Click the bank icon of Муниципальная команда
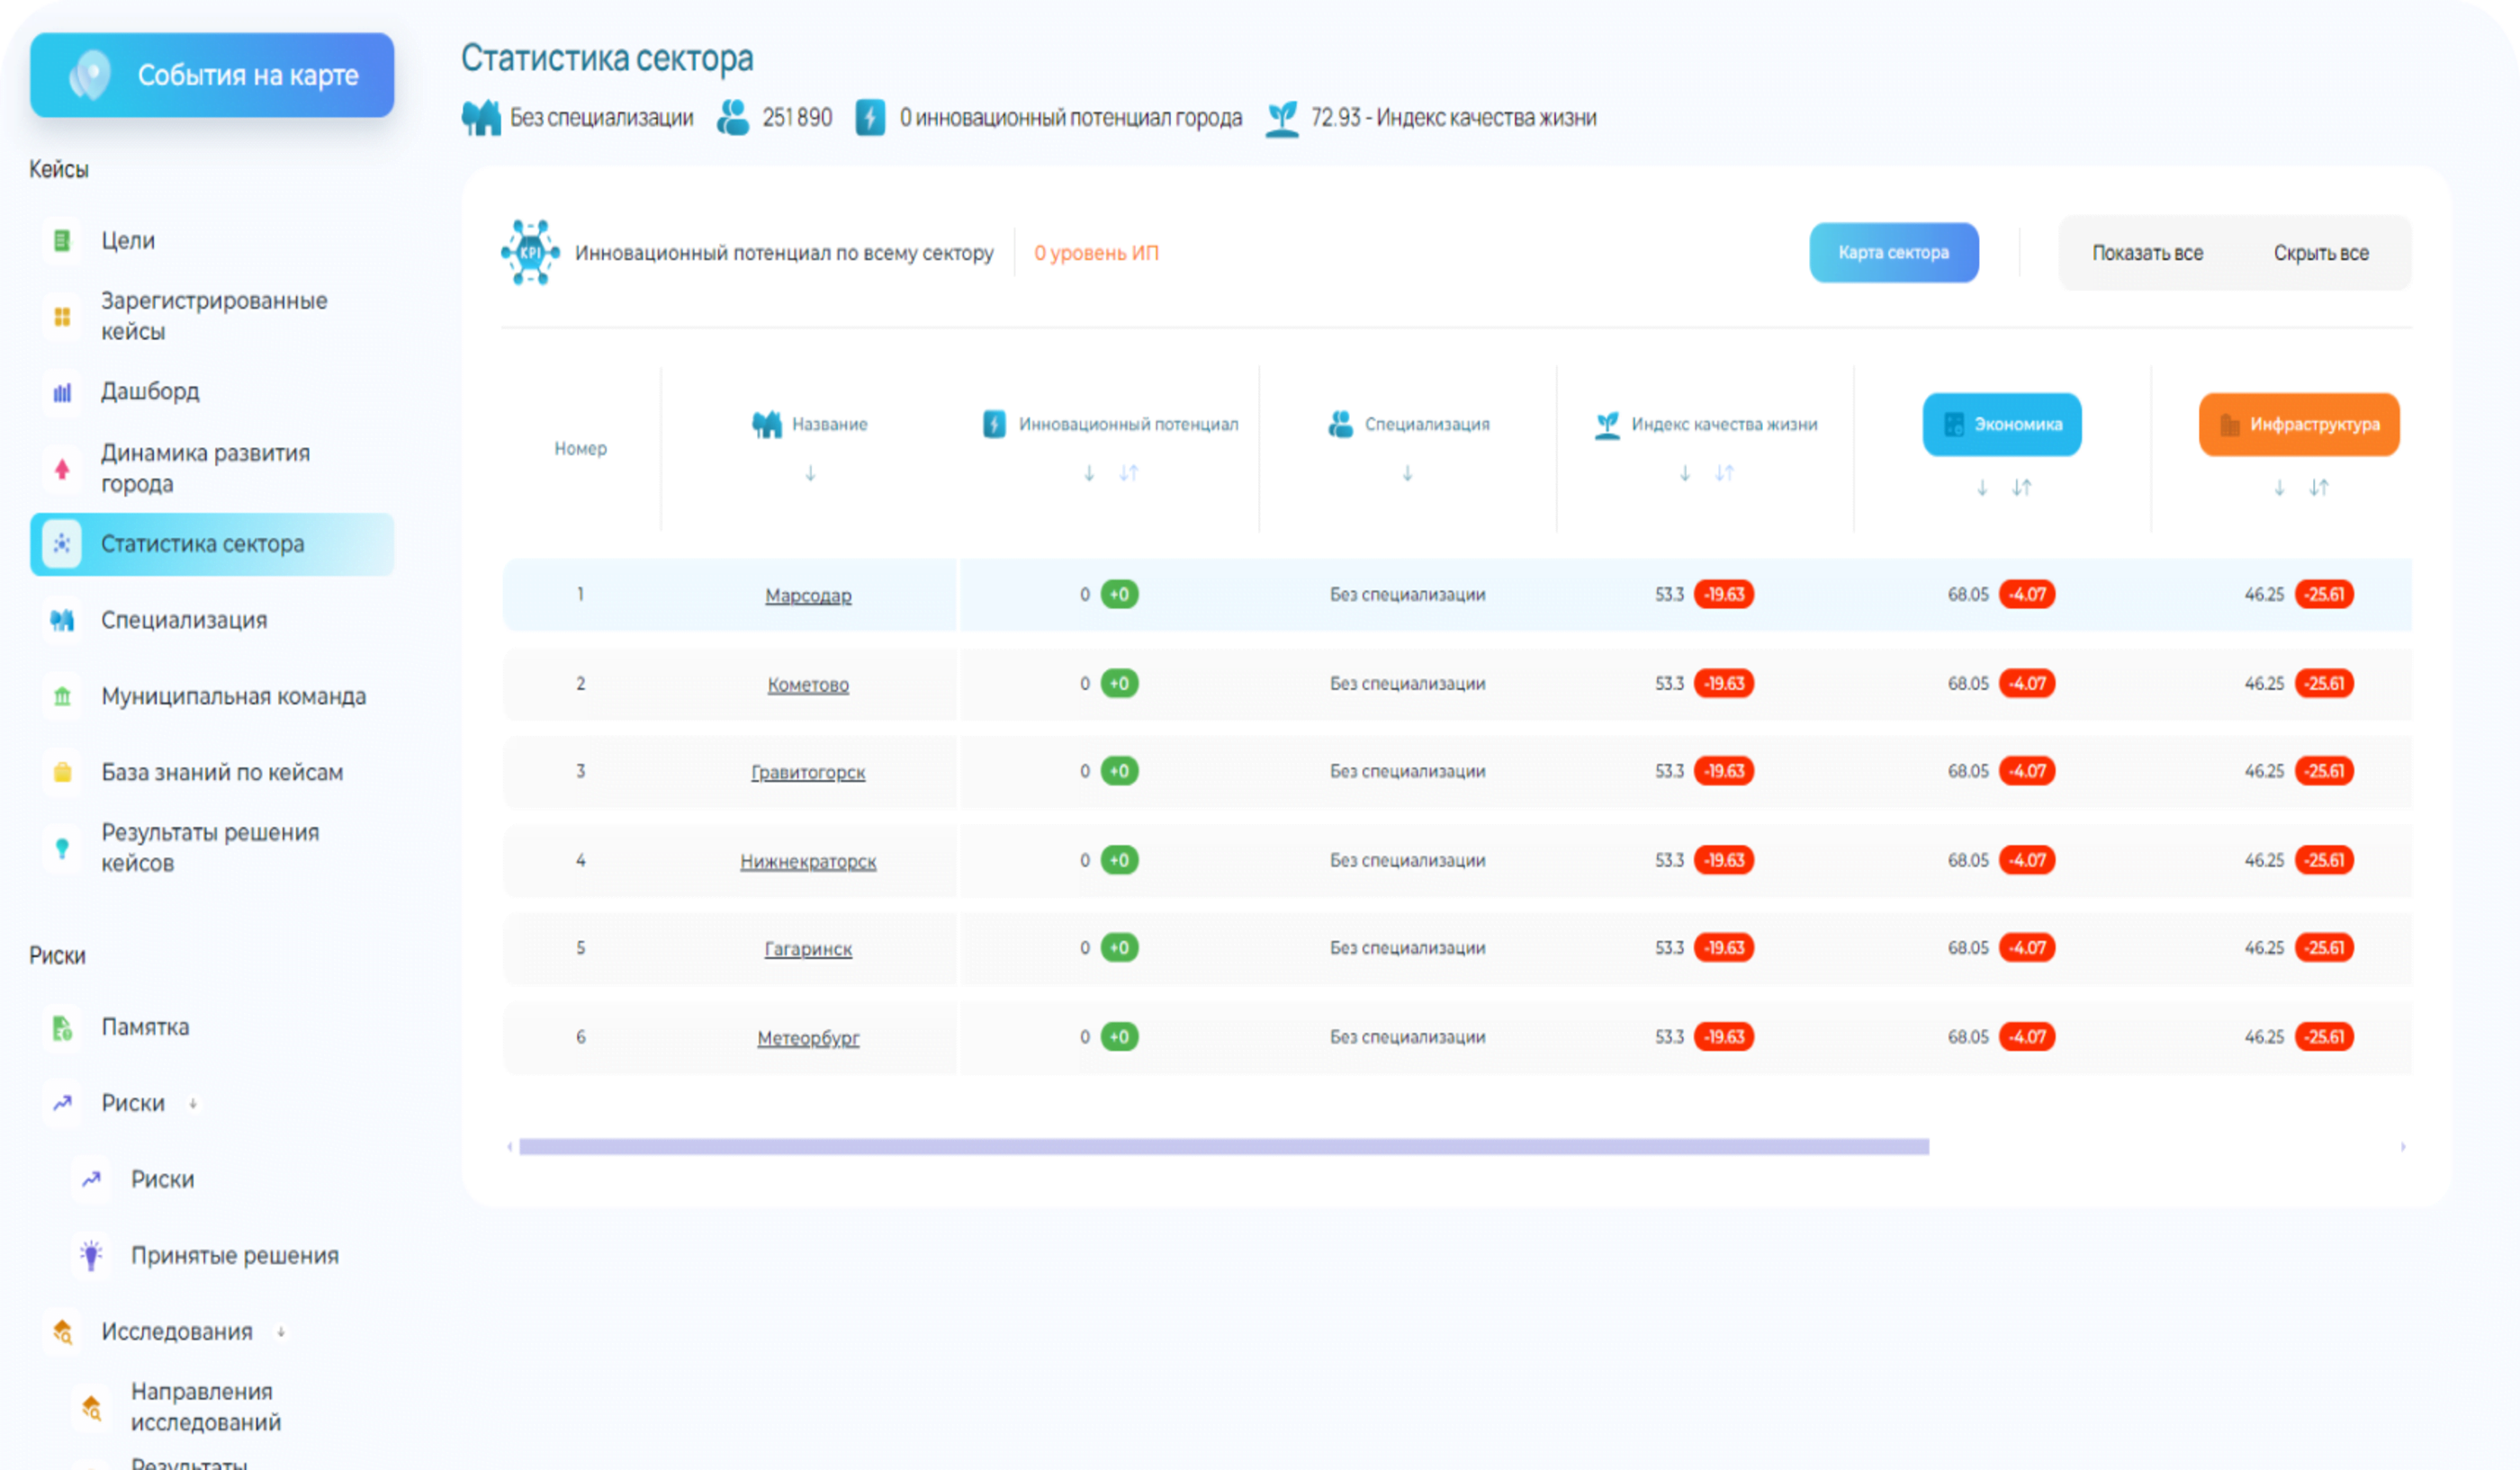Image resolution: width=2520 pixels, height=1470 pixels. point(62,696)
